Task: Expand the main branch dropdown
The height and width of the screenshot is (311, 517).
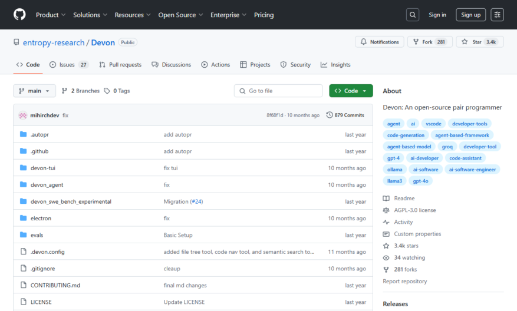Action: coord(34,91)
